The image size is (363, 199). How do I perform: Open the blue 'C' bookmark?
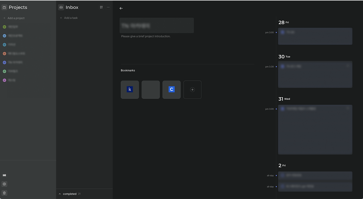172,90
